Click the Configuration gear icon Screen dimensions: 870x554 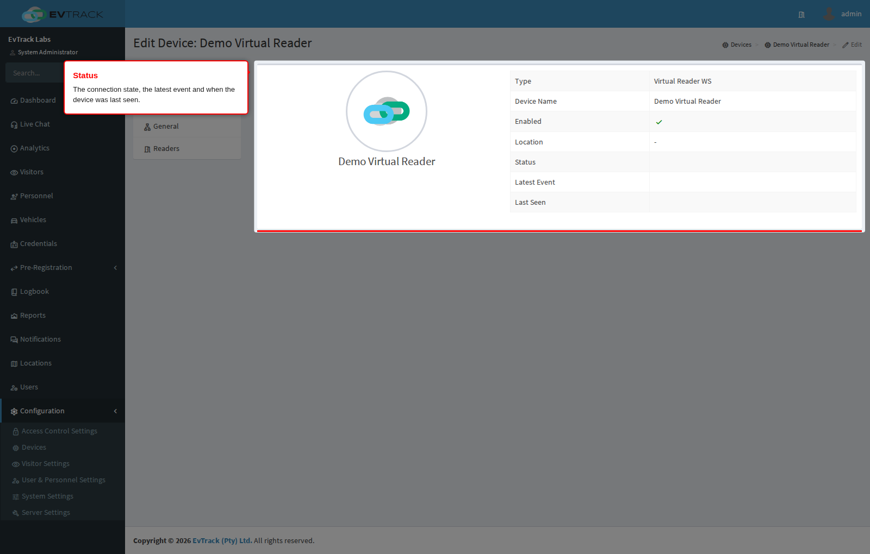pos(14,412)
